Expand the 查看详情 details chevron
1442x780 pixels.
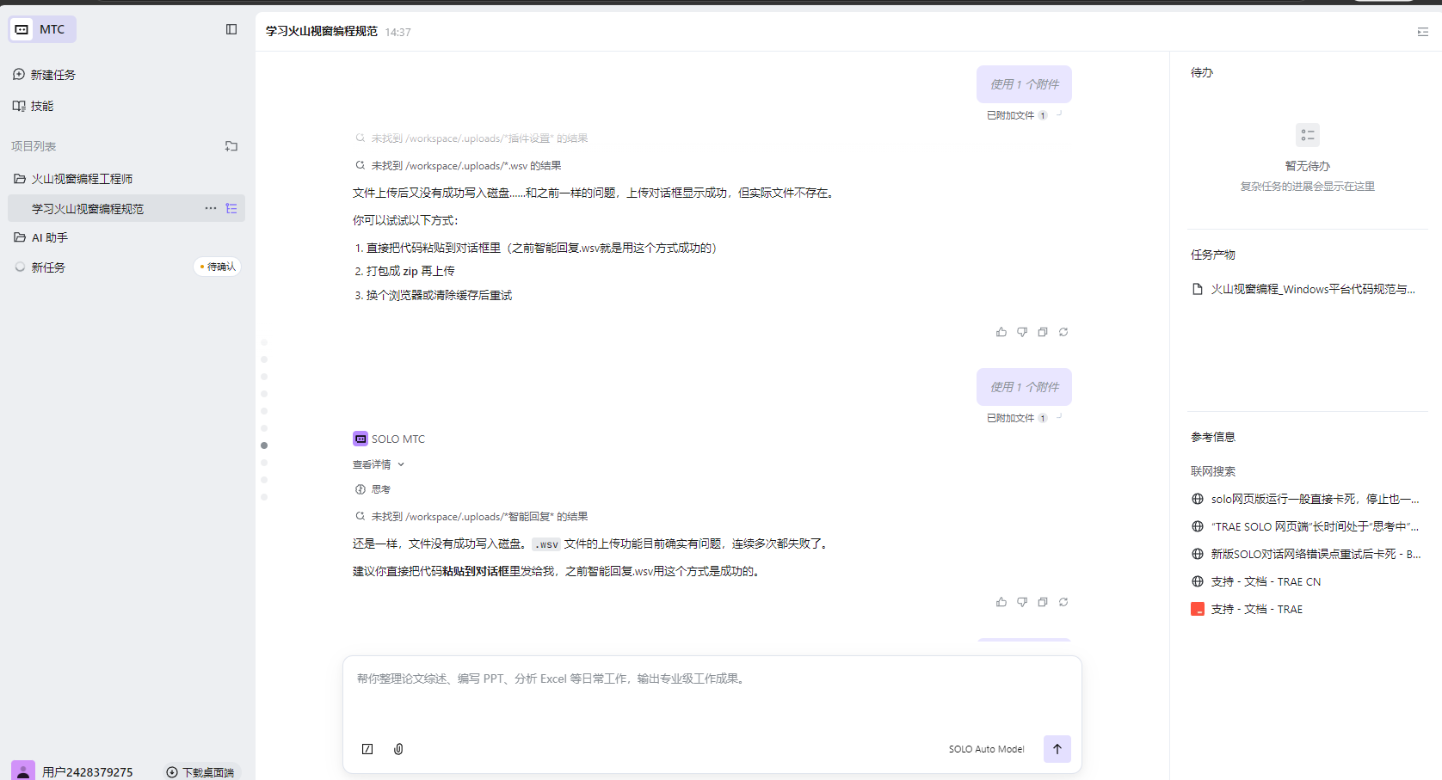pyautogui.click(x=401, y=464)
